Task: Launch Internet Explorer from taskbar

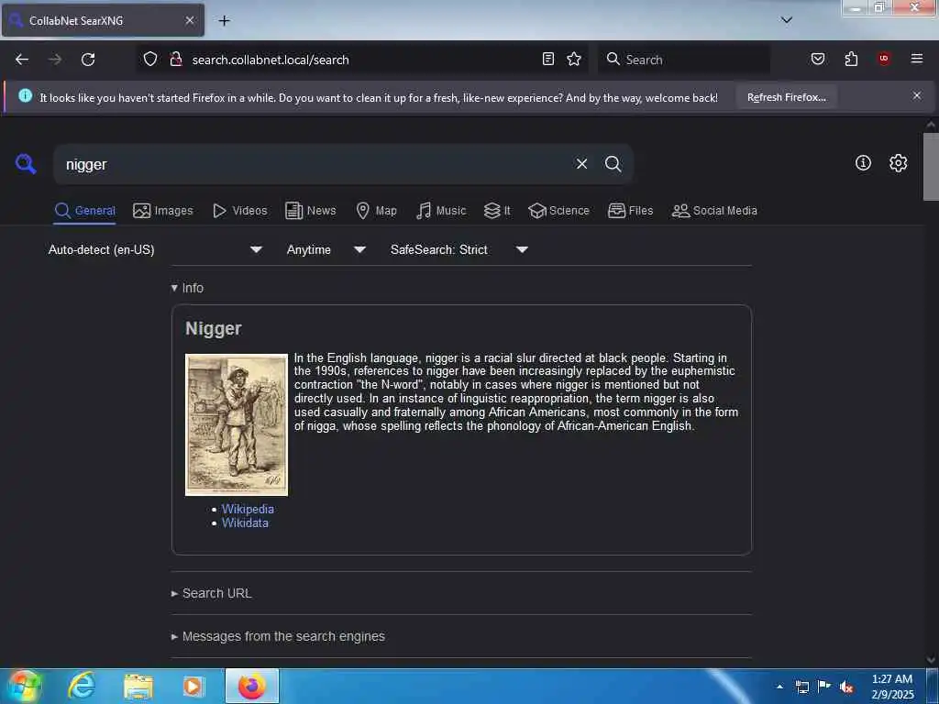Action: [x=82, y=686]
